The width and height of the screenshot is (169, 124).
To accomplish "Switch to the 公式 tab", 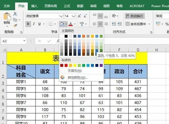I will [67, 6].
